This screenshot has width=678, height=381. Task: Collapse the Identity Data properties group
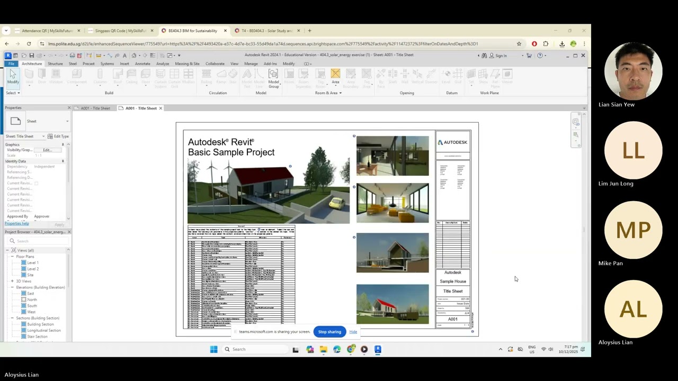[x=63, y=161]
